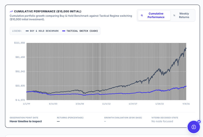Select Tactical Switch (Cash) legend entry
This screenshot has height=137, width=203.
80,31
